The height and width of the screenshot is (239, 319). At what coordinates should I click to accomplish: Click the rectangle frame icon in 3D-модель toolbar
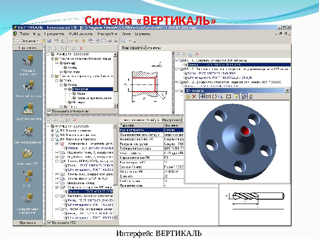229,96
